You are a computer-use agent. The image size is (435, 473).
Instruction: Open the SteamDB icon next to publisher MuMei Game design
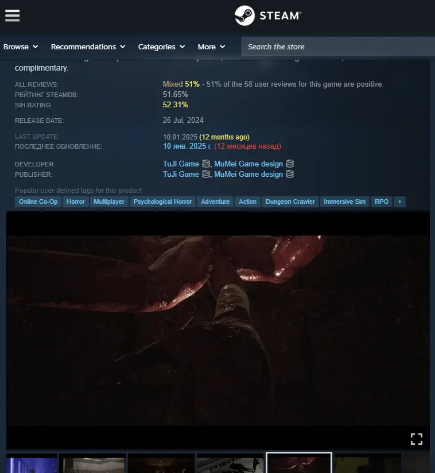(x=290, y=174)
